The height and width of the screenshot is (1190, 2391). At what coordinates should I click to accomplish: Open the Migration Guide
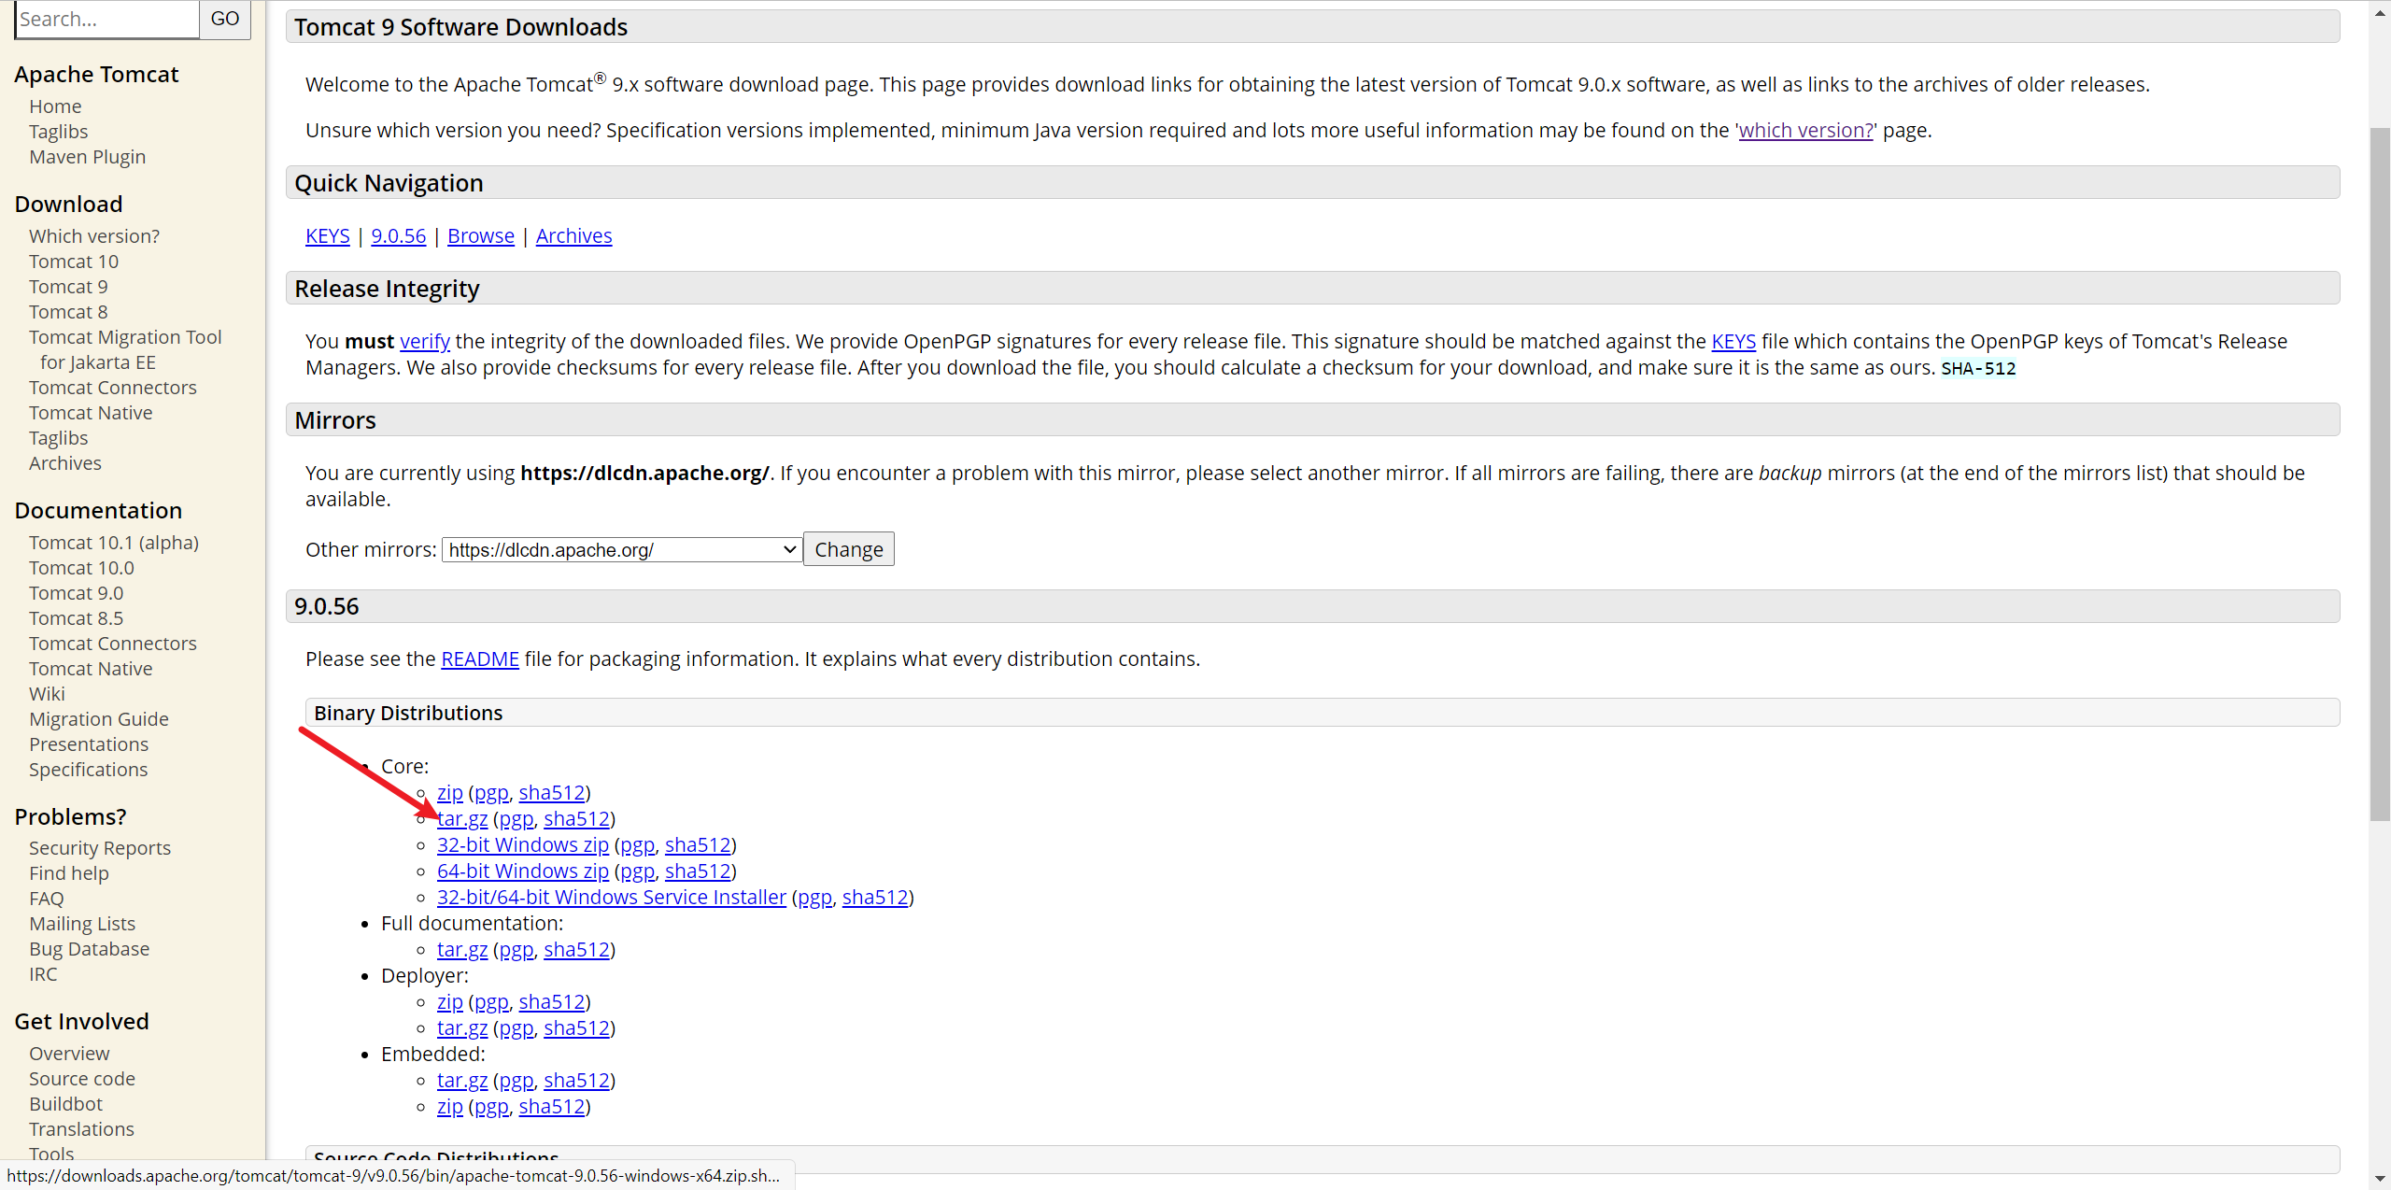[x=99, y=719]
